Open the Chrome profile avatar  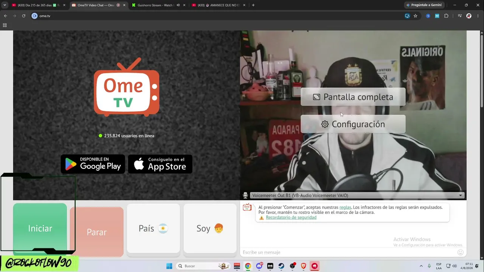pos(469,16)
